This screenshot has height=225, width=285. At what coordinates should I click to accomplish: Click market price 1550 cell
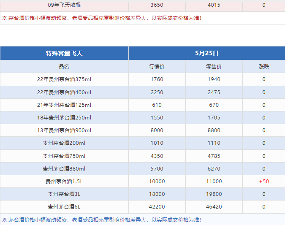click(157, 118)
